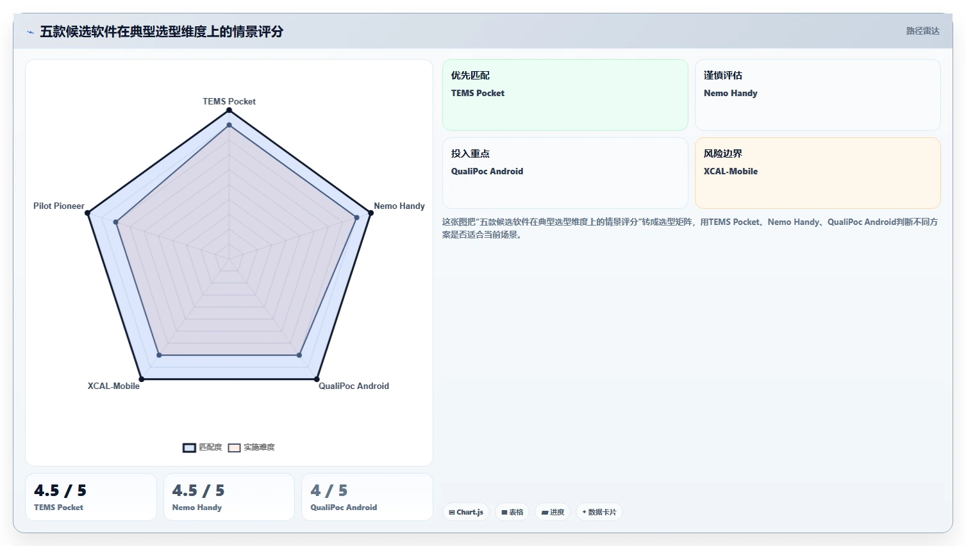
Task: Open the 投入重点 QualiPoc Android card
Action: pos(565,173)
